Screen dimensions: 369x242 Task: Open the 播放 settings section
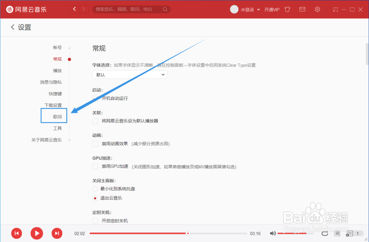tap(57, 71)
